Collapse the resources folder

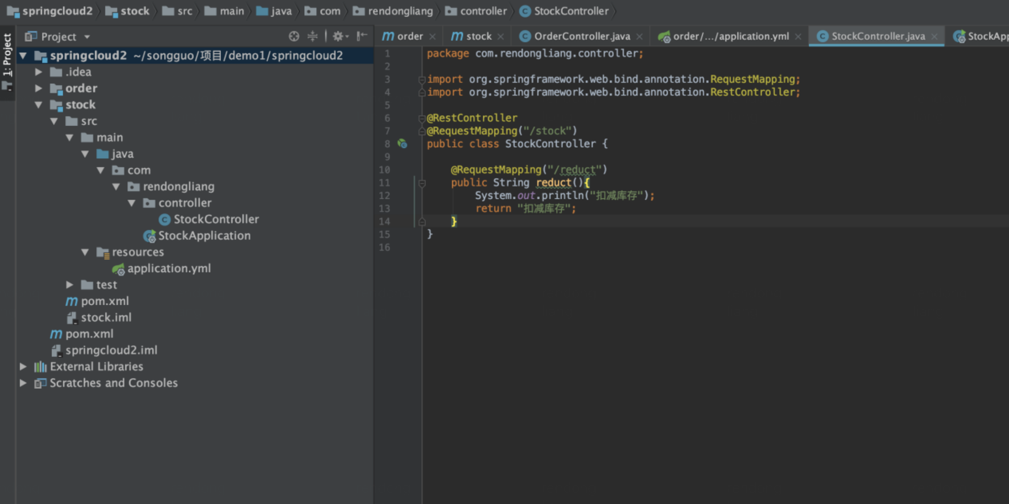(x=85, y=252)
